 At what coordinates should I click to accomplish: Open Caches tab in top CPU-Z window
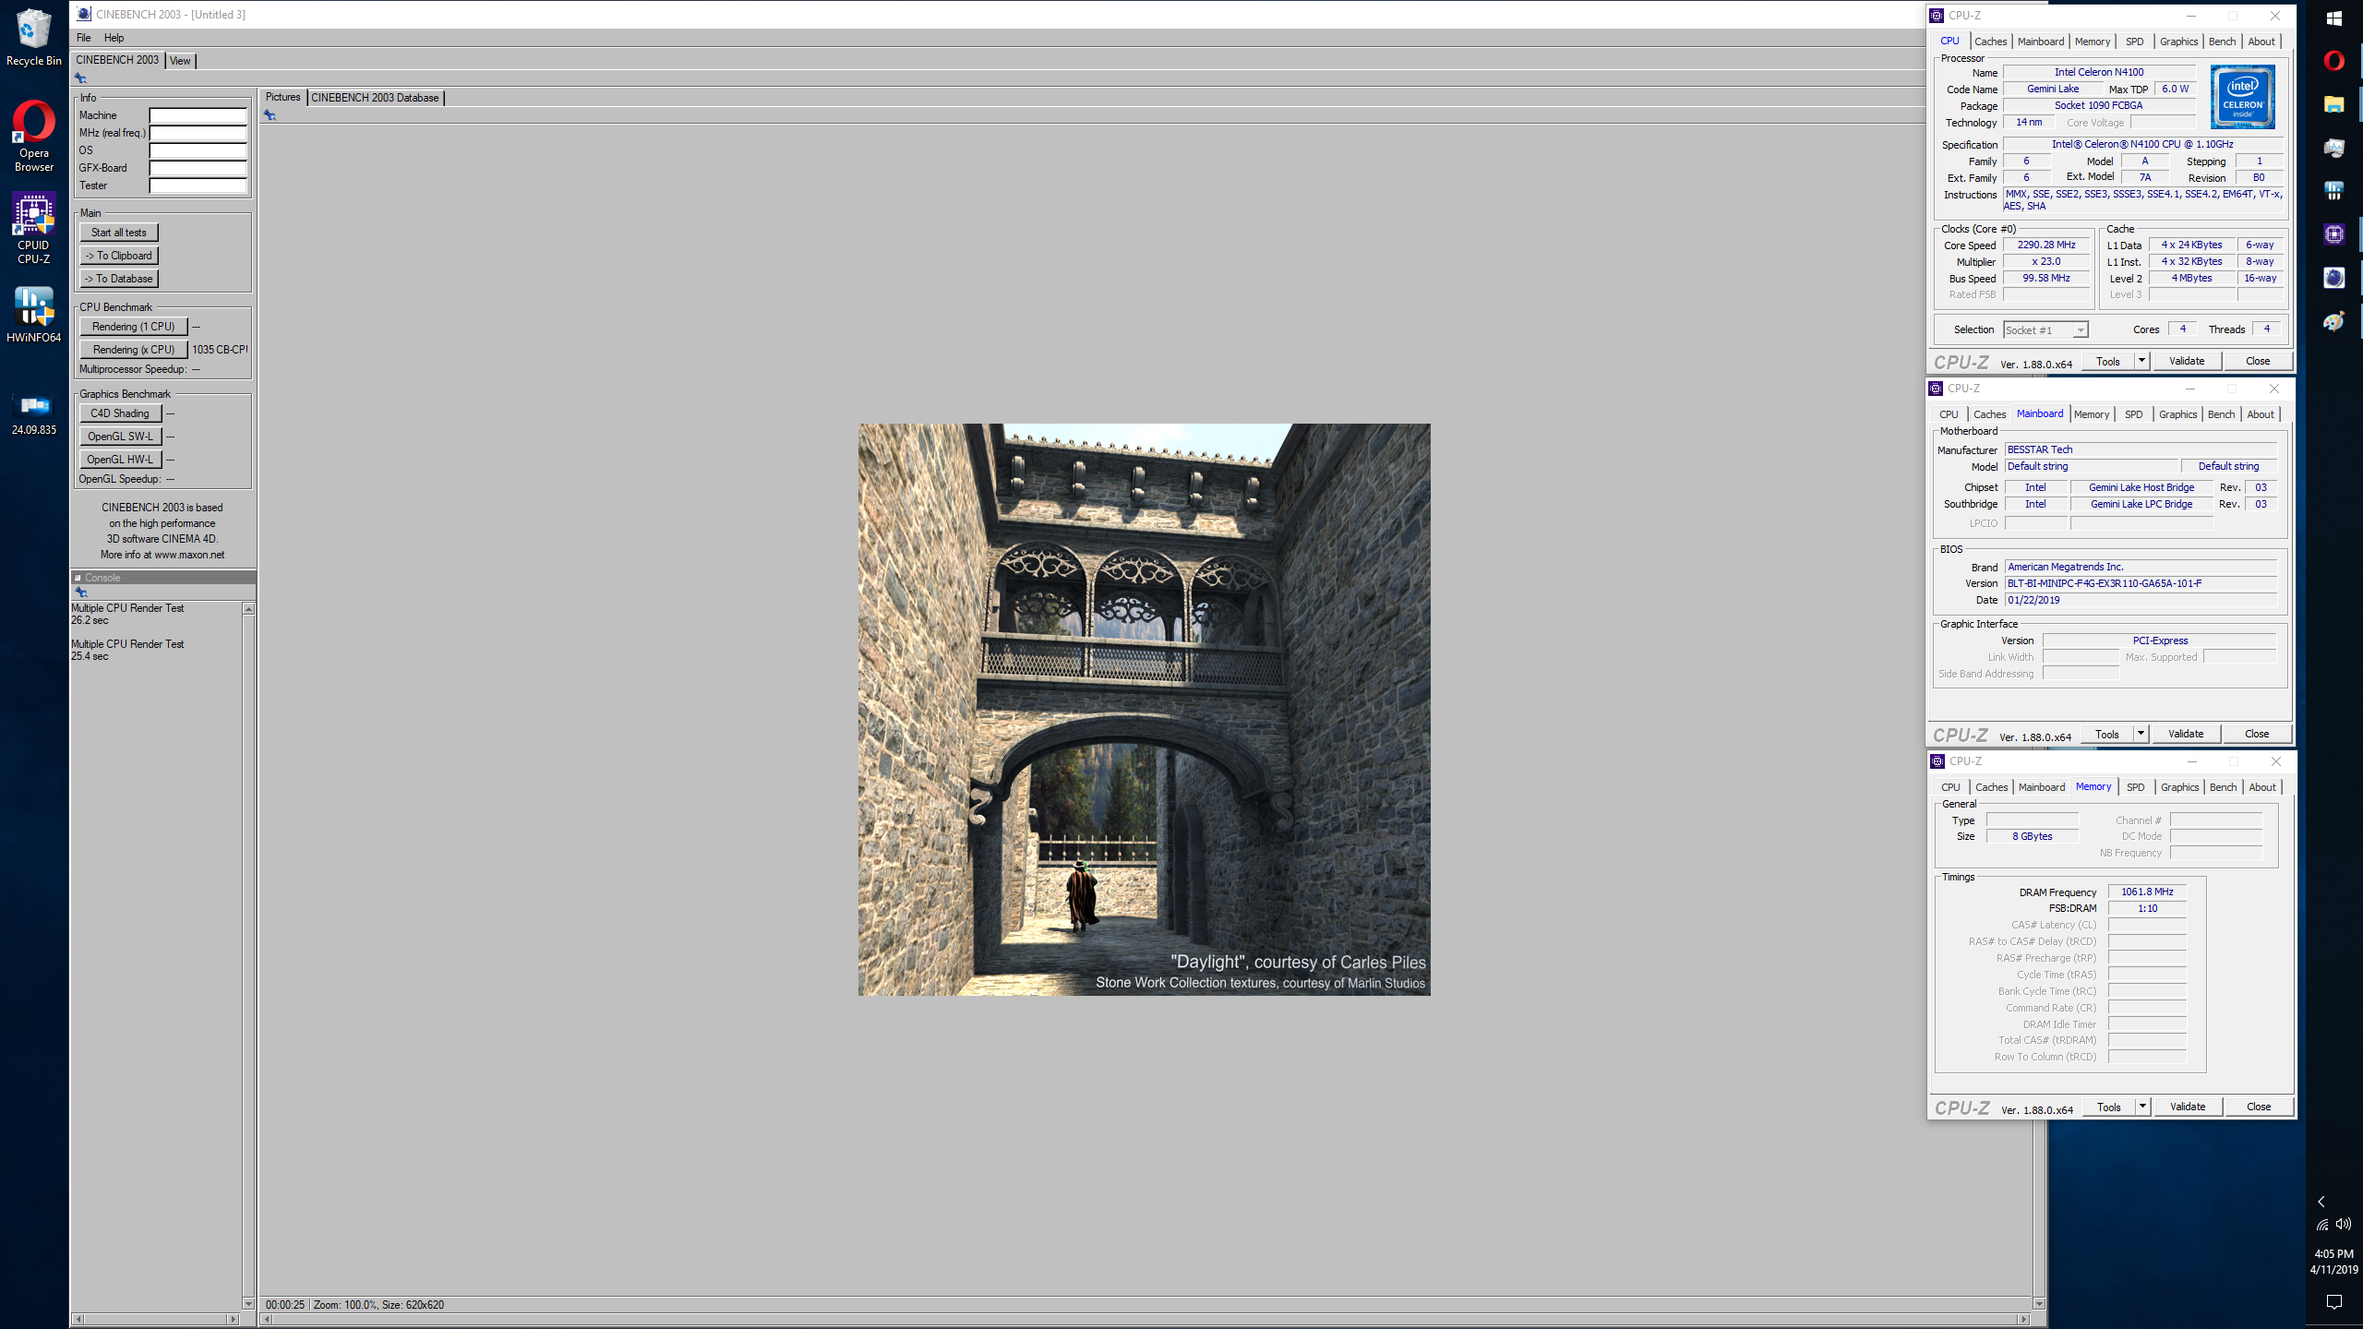coord(1991,42)
